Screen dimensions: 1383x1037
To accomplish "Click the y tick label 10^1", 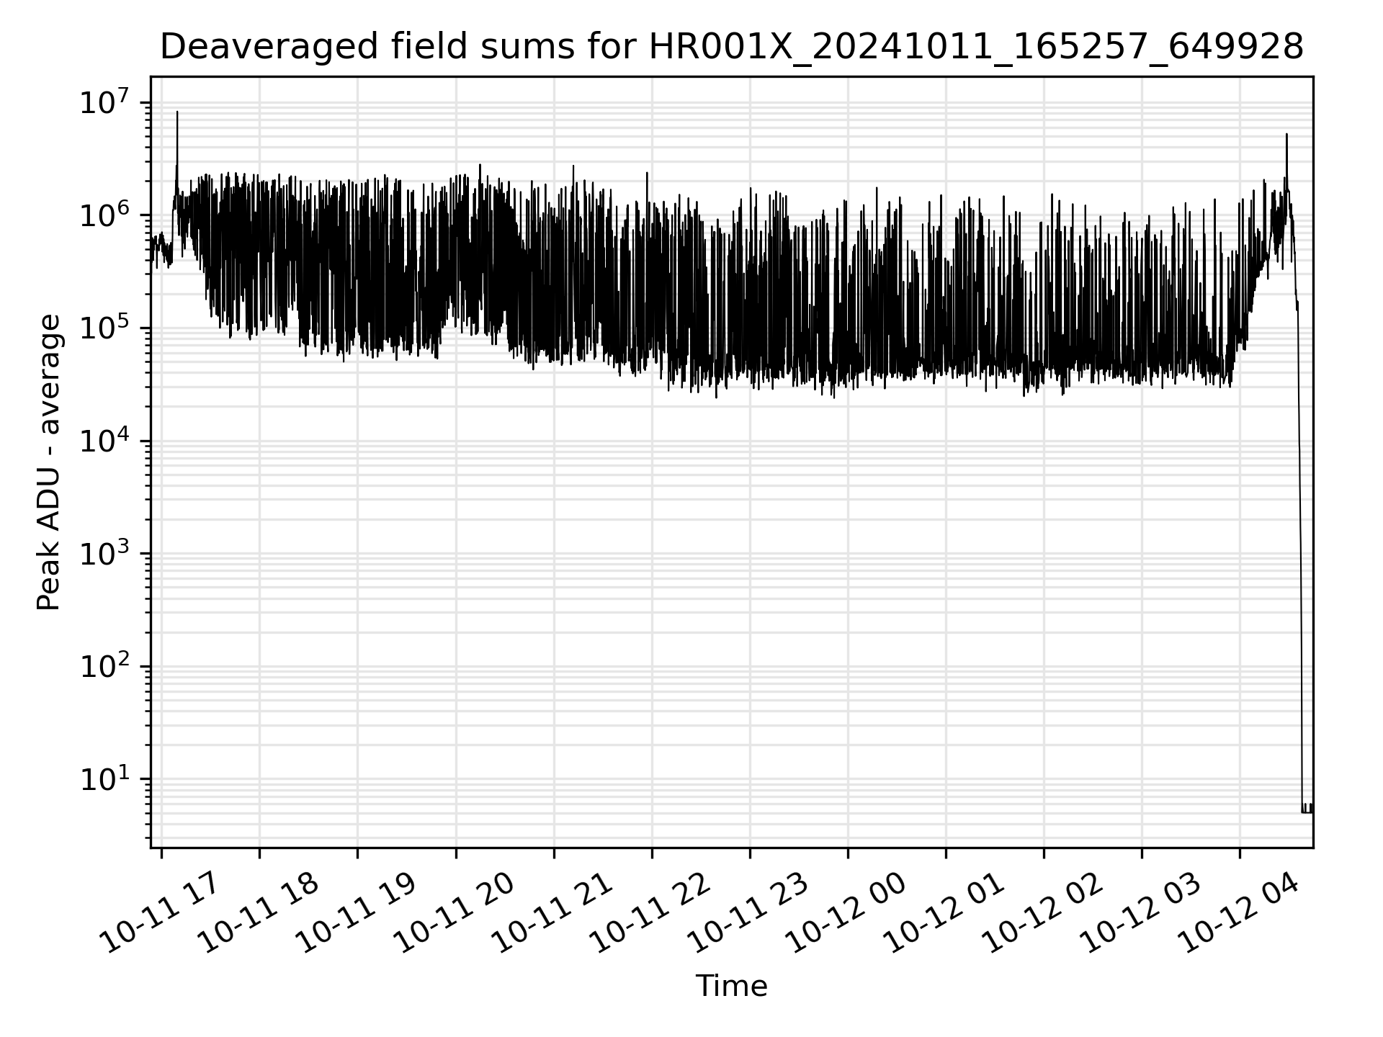I will click(x=106, y=779).
